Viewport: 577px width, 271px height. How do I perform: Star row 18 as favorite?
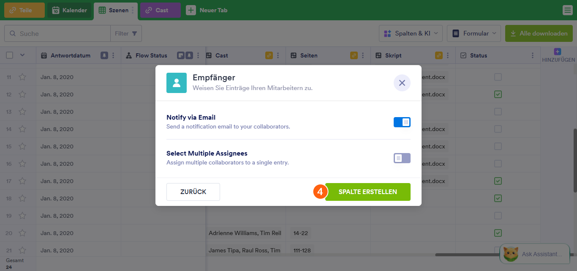point(22,198)
